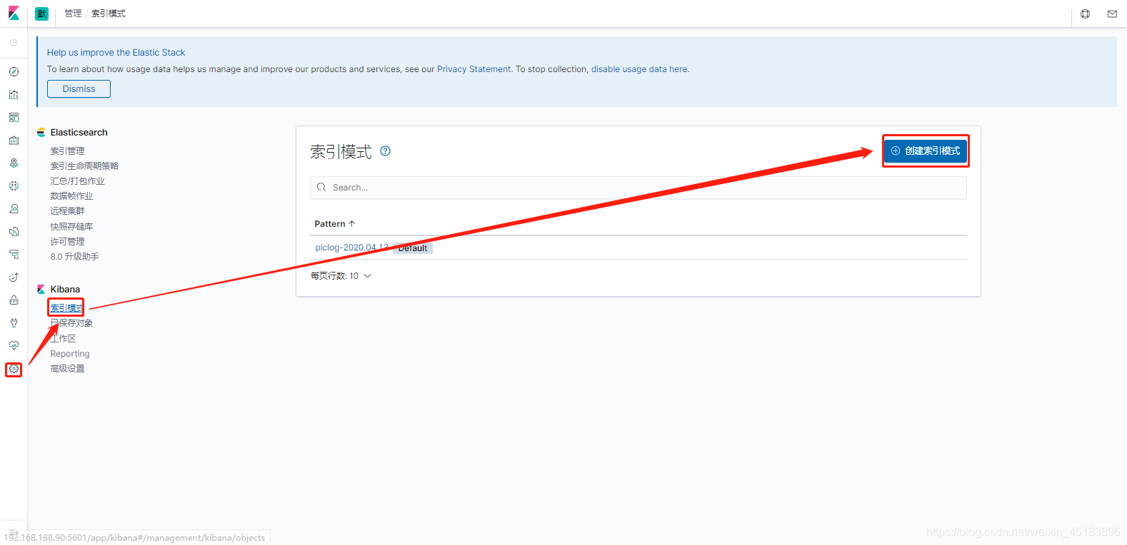This screenshot has width=1127, height=545.
Task: Open 汇总/打包作业 menu item
Action: [x=77, y=181]
